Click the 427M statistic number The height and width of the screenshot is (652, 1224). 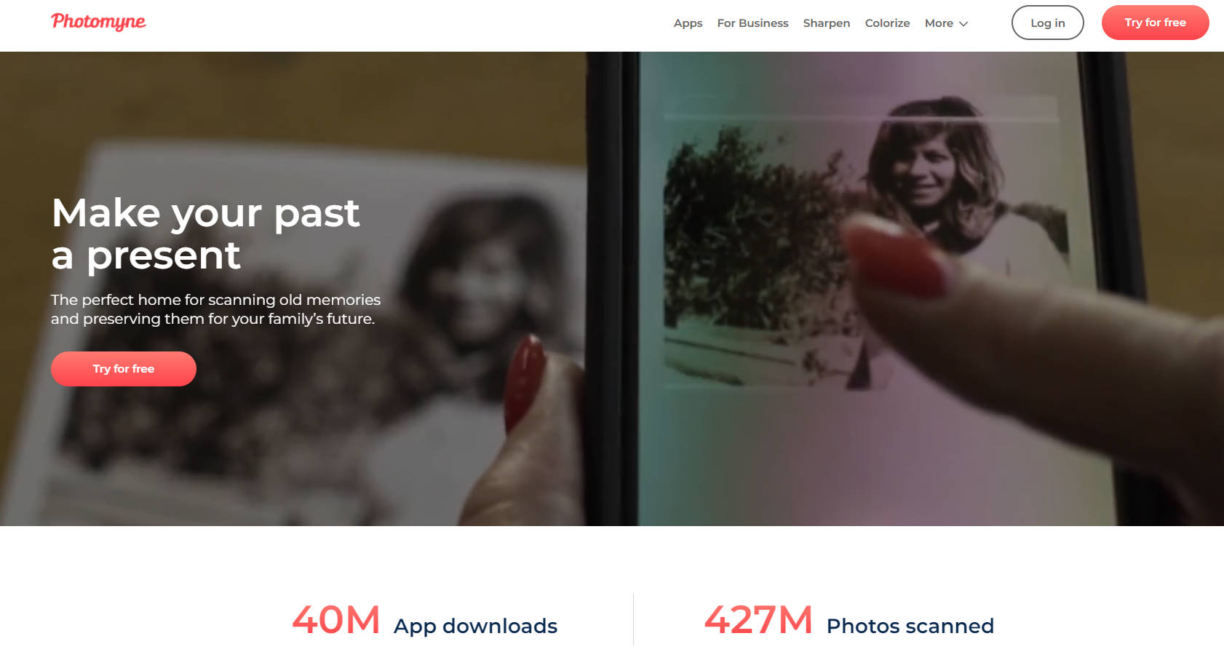758,621
